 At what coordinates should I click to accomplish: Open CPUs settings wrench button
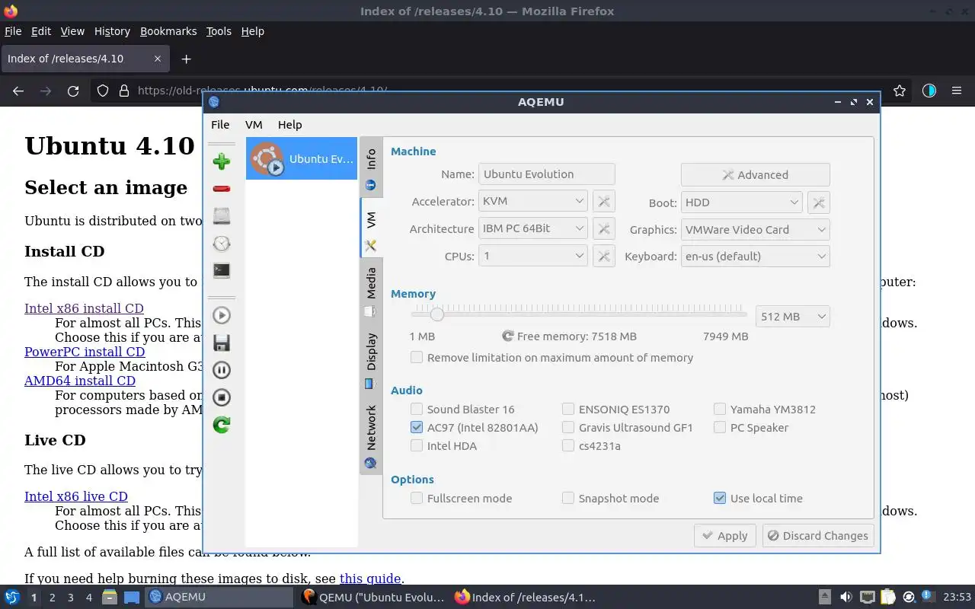603,257
